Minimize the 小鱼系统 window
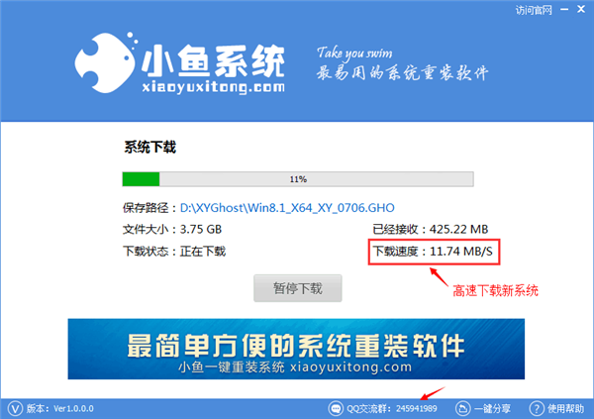The image size is (594, 419). point(564,10)
